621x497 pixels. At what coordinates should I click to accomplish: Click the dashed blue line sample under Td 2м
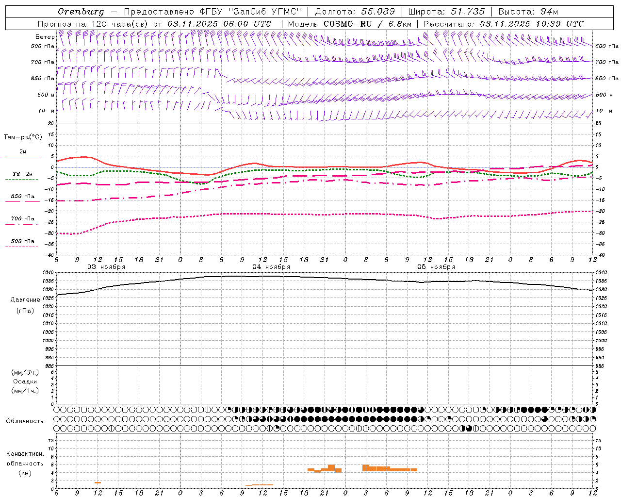click(22, 180)
